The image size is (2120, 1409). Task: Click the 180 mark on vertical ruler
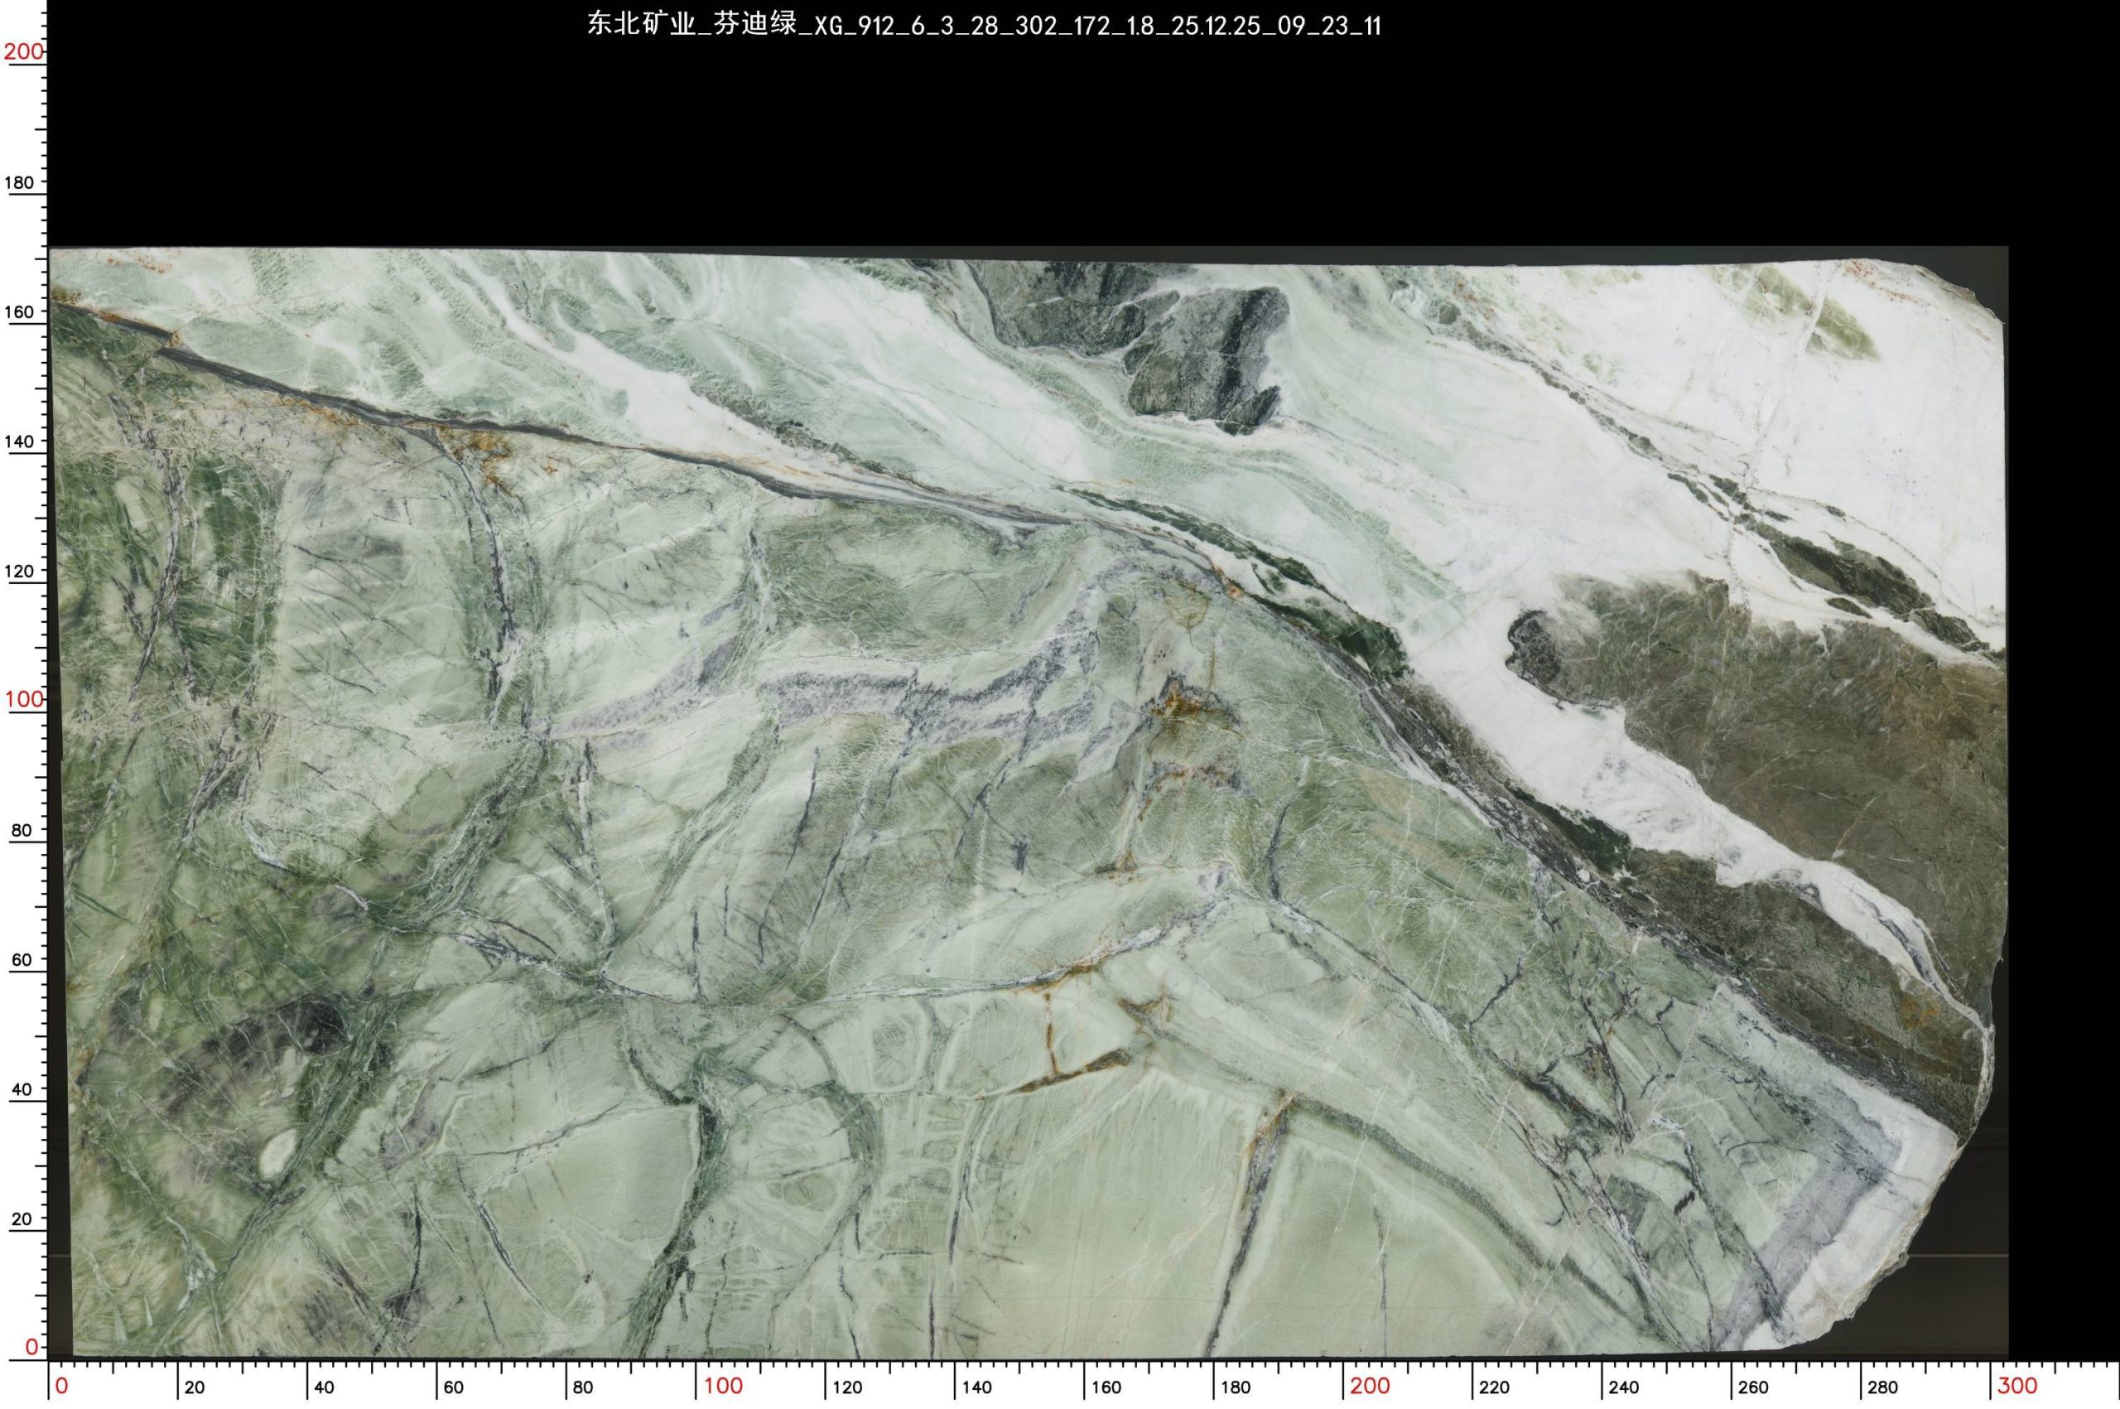pyautogui.click(x=20, y=182)
